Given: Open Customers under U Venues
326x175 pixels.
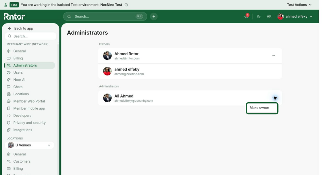Looking at the screenshot, I should click(x=30, y=161).
